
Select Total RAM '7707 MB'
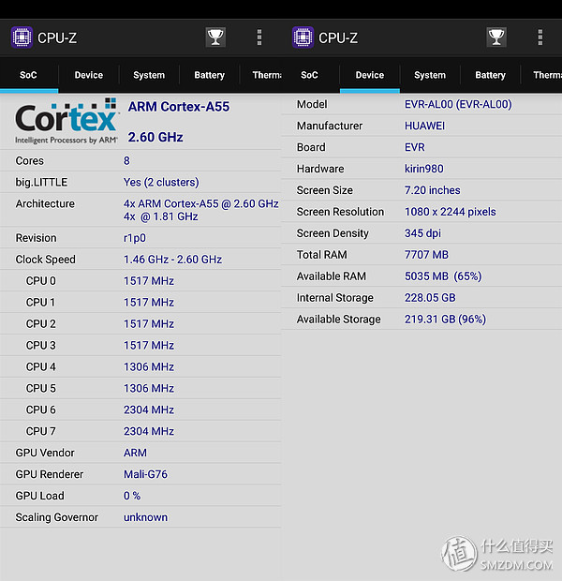pos(426,255)
